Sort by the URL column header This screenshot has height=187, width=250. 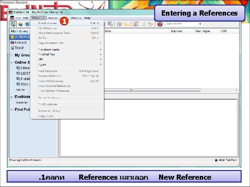[x=229, y=31]
